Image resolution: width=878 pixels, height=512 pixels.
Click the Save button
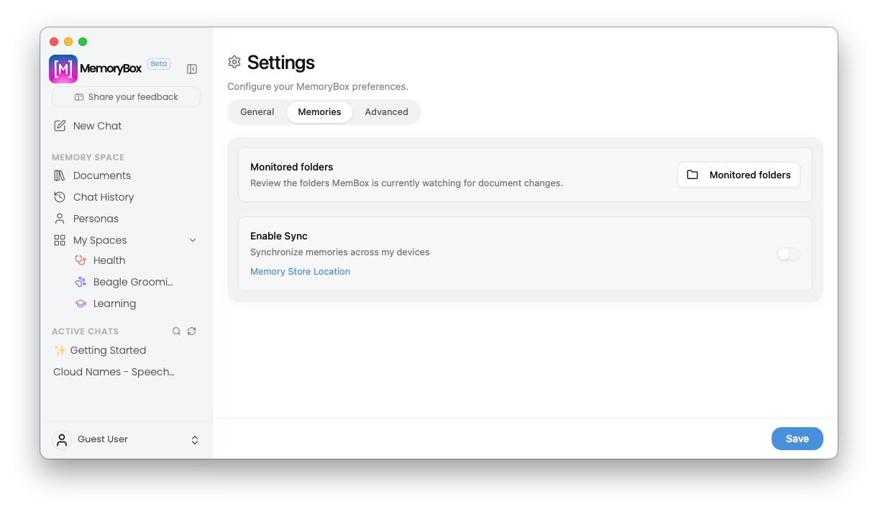pos(797,439)
